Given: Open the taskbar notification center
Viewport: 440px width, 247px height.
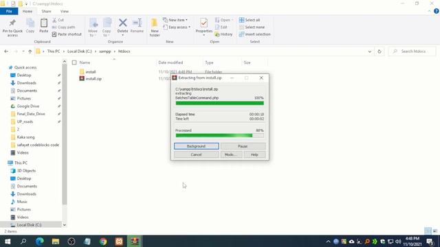Looking at the screenshot, I should click(x=430, y=242).
